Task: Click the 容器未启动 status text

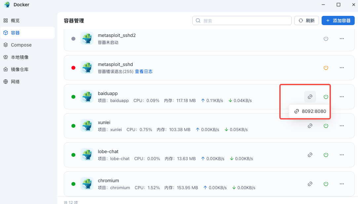Action: tap(108, 42)
